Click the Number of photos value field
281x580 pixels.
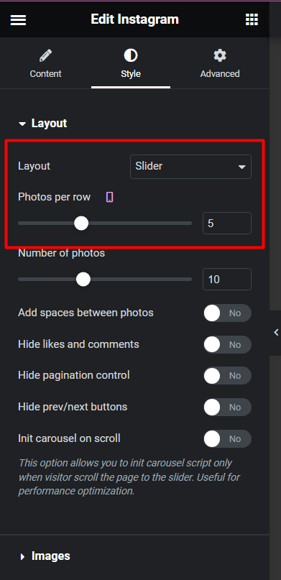tap(227, 280)
